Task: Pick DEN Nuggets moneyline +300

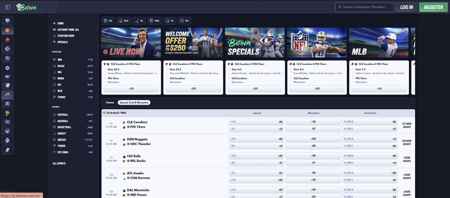Action: pyautogui.click(x=313, y=138)
